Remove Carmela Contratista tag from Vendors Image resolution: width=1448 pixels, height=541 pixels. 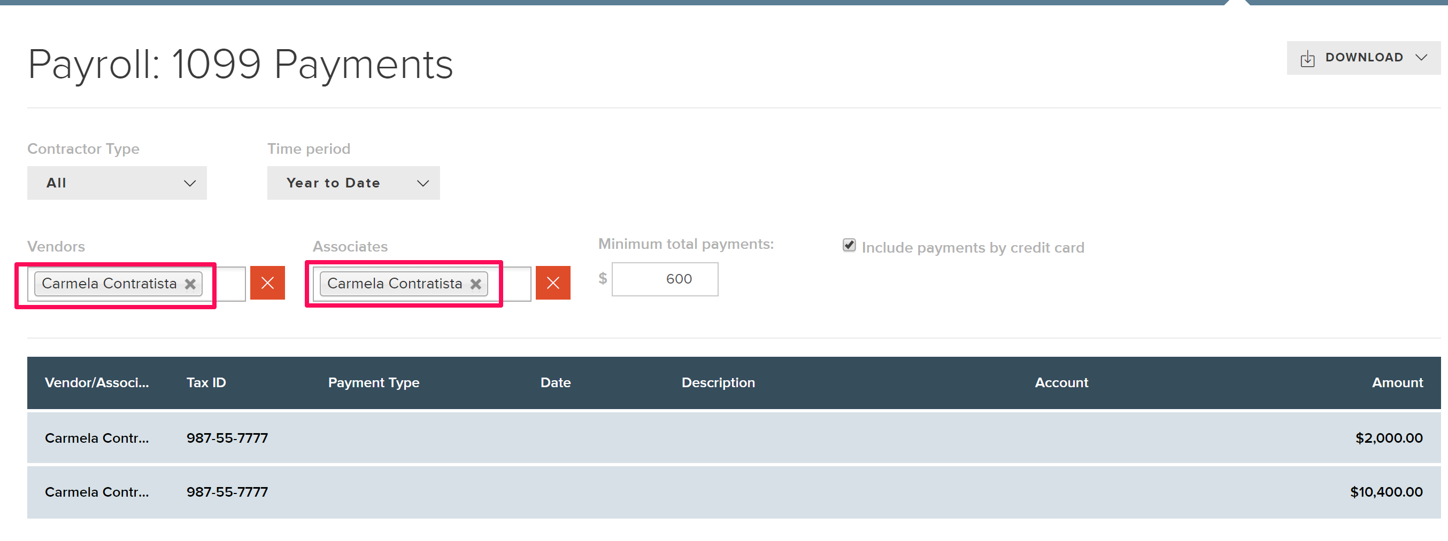(190, 284)
